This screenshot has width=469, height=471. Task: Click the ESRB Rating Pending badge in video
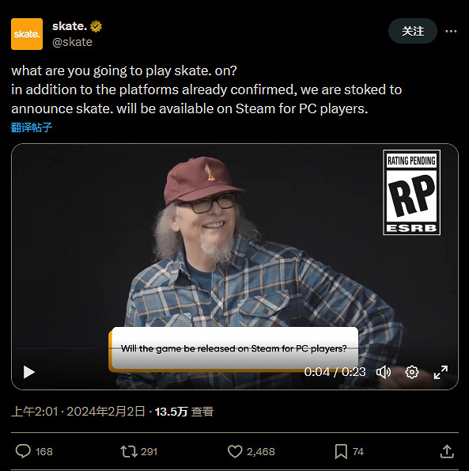click(x=411, y=192)
